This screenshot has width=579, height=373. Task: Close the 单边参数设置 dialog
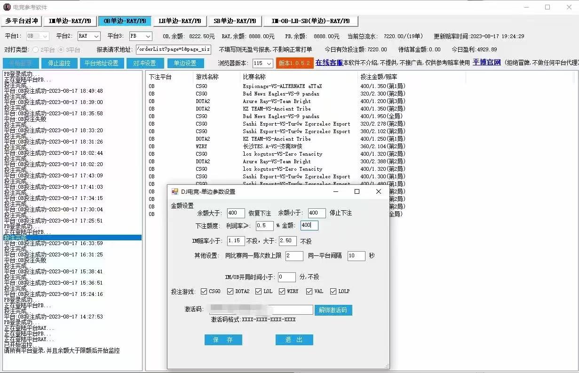point(378,191)
